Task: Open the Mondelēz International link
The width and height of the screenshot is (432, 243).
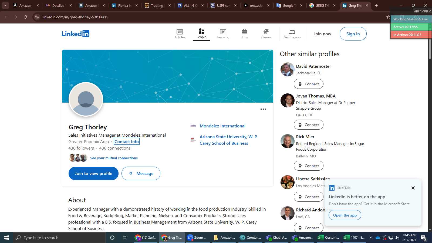Action: point(222,126)
